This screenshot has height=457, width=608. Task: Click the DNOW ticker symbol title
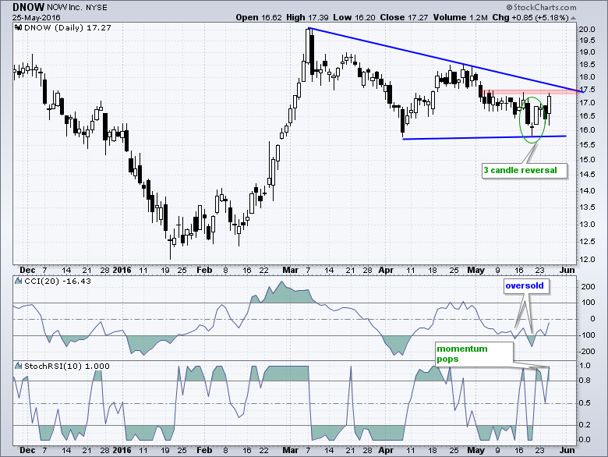pos(29,7)
